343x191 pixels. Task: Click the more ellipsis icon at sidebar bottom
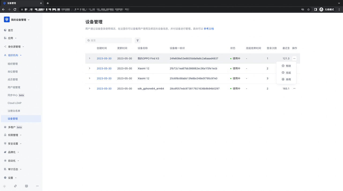(37, 186)
